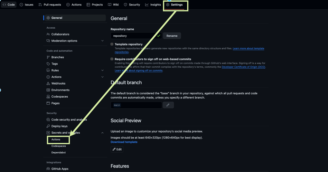The width and height of the screenshot is (328, 172).
Task: Click the Pull requests branch icon
Action: point(40,4)
